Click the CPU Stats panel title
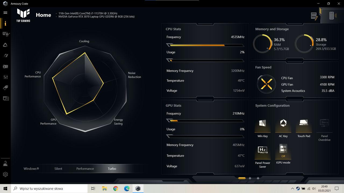The height and width of the screenshot is (193, 344). 173,29
